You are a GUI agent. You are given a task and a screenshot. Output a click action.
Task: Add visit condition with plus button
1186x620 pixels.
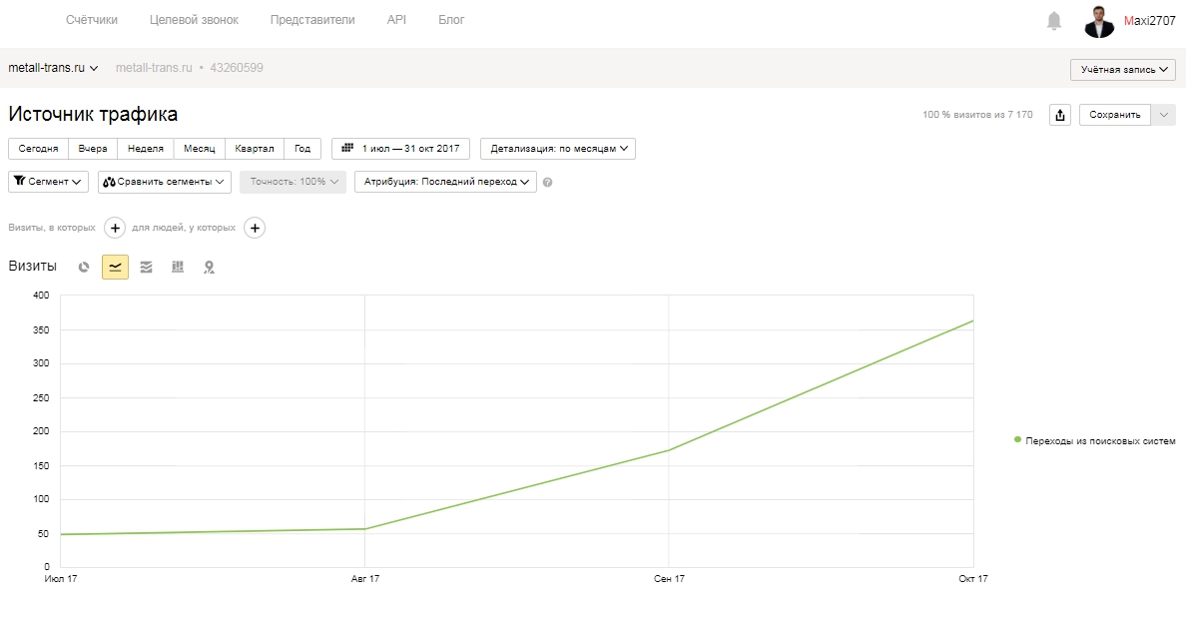click(114, 228)
